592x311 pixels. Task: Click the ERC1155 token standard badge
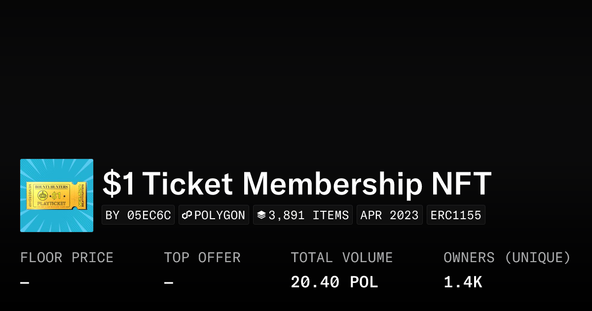tap(456, 215)
